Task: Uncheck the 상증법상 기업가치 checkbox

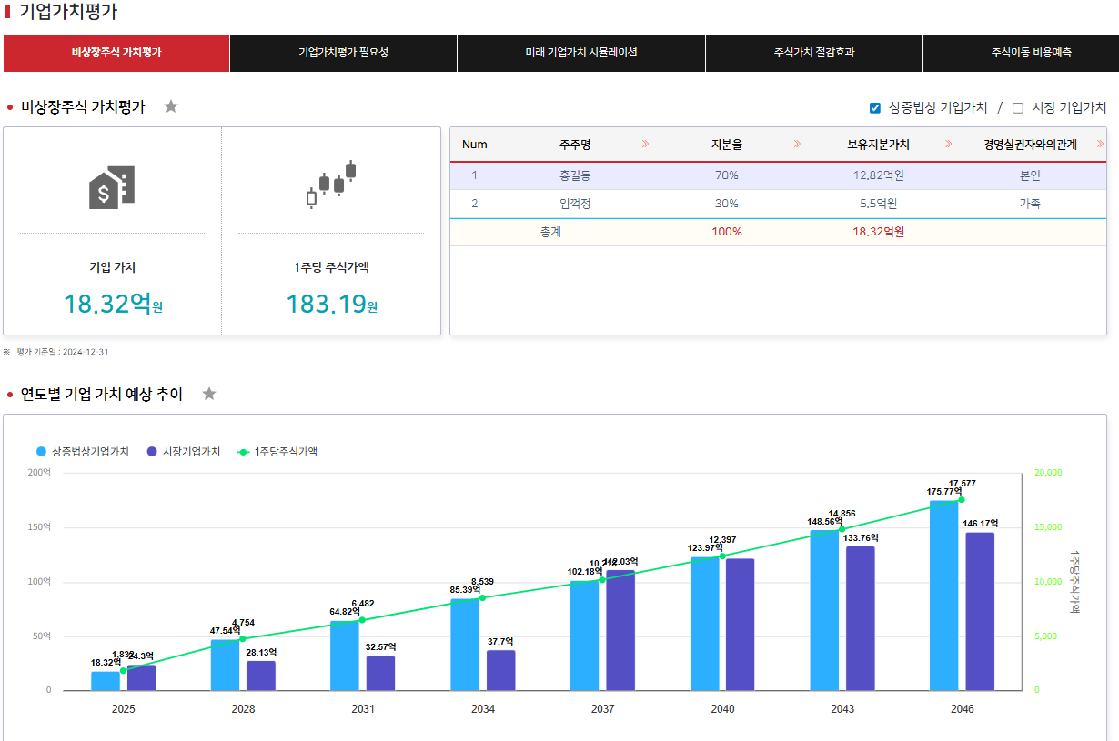Action: 875,108
